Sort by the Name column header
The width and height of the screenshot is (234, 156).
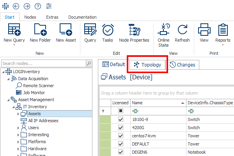(x=158, y=103)
